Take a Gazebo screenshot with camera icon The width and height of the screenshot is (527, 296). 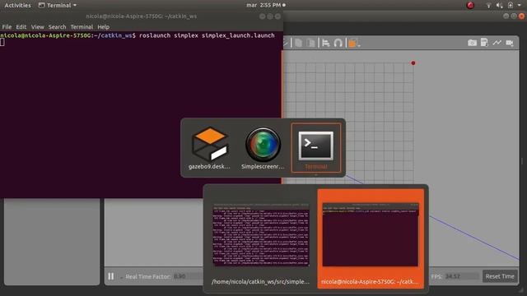coord(472,43)
